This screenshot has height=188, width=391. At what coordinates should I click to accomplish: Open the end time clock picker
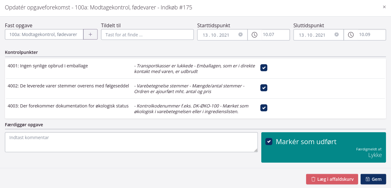pyautogui.click(x=350, y=35)
